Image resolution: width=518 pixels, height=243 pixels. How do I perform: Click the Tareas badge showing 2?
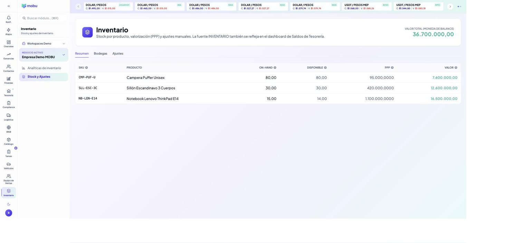click(x=16, y=148)
